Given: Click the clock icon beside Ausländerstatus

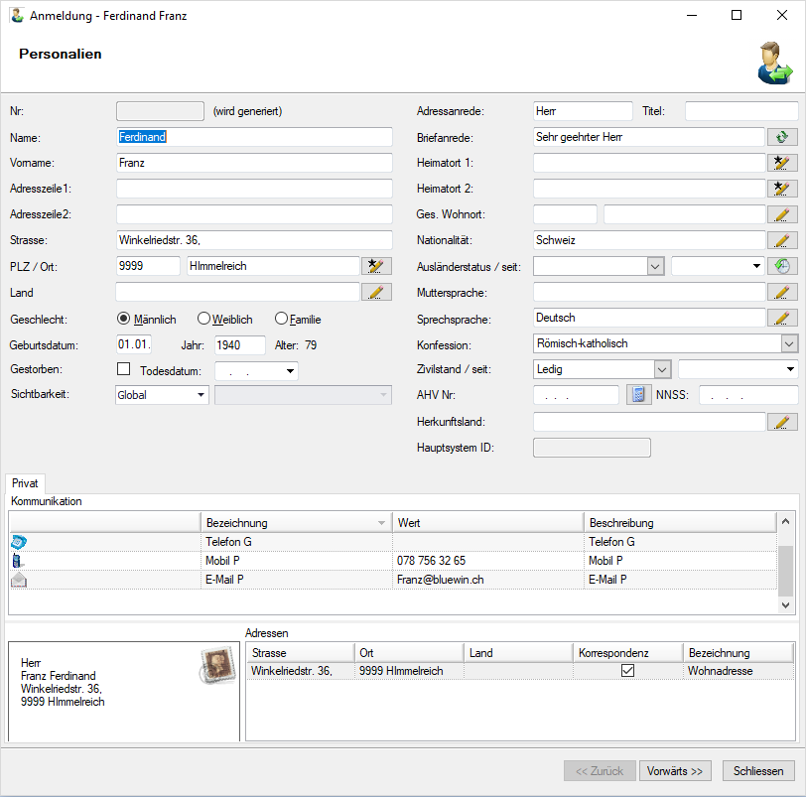Looking at the screenshot, I should [x=782, y=266].
